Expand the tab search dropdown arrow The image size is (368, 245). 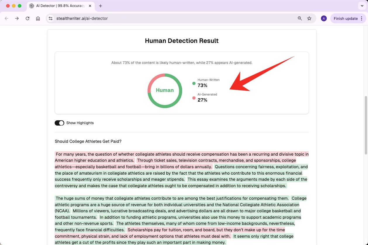point(362,6)
